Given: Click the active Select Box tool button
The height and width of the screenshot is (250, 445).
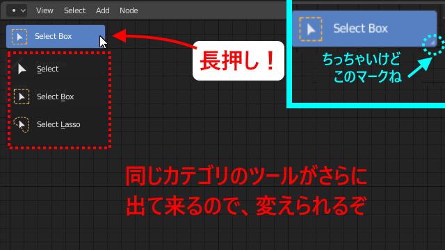Looking at the screenshot, I should (x=56, y=36).
